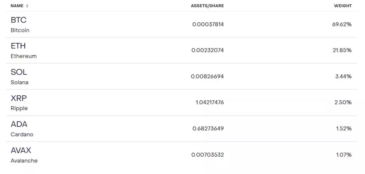Open the Solana asset name
The height and width of the screenshot is (174, 365).
(19, 82)
